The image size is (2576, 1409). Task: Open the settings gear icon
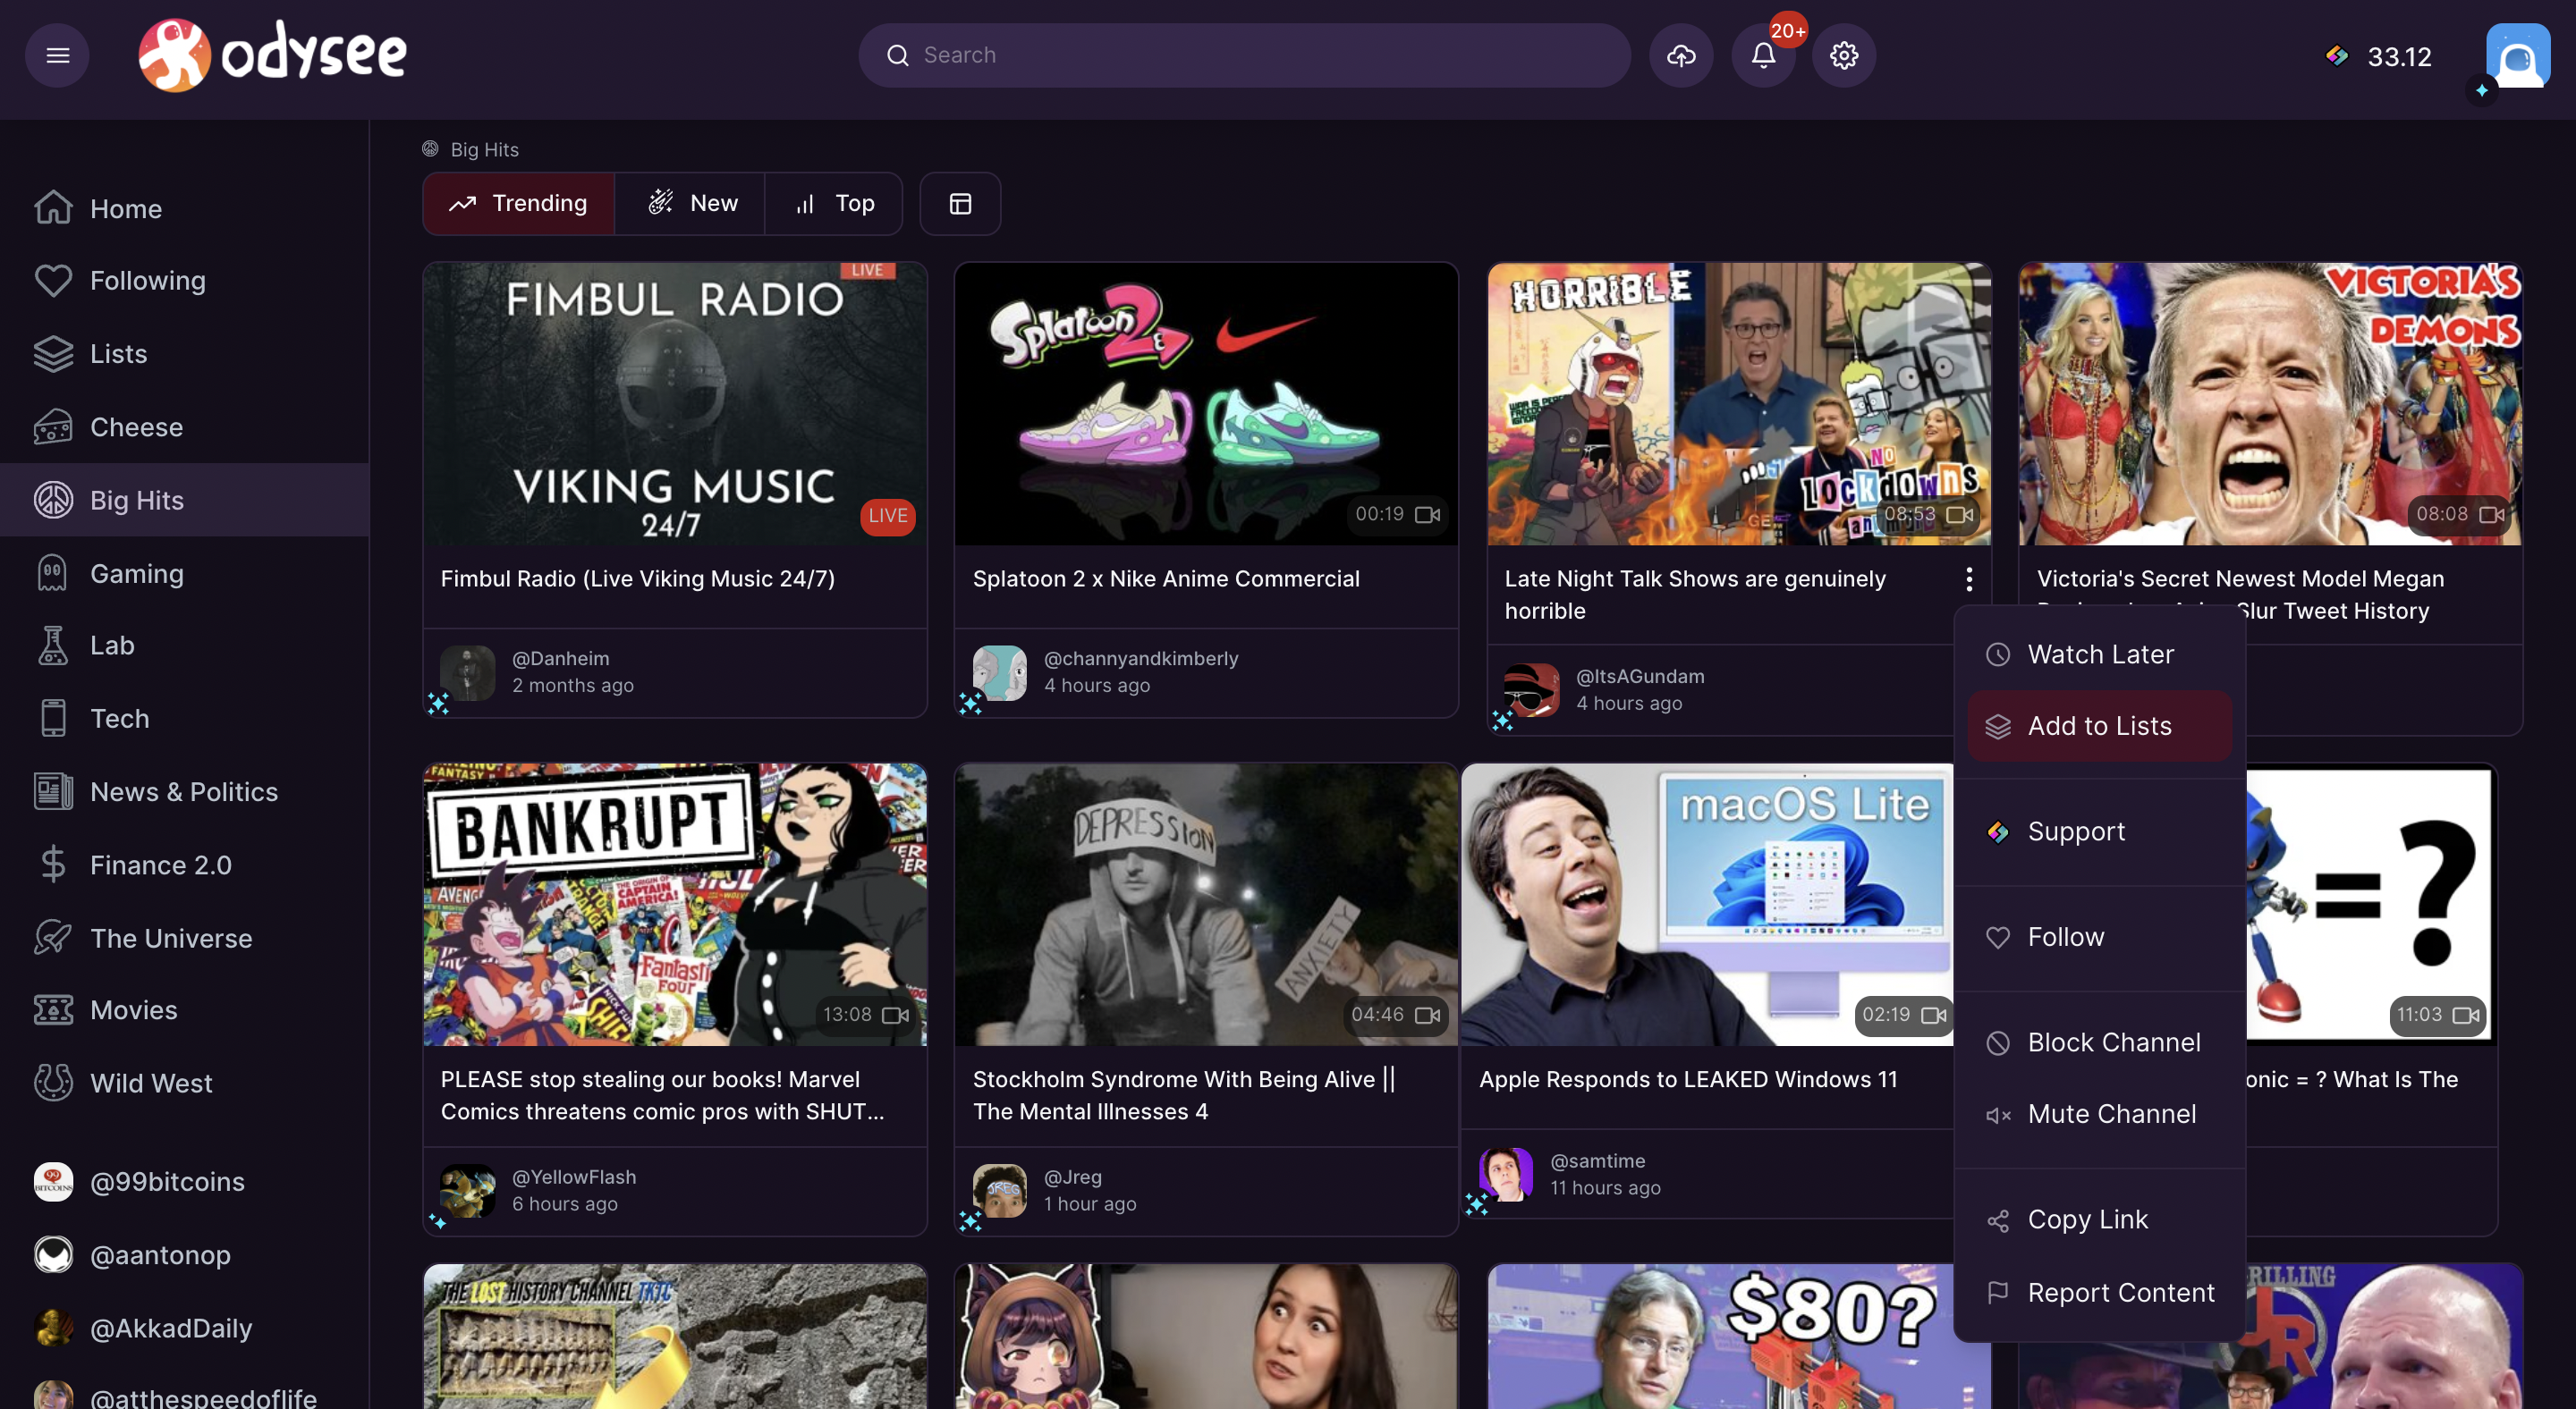pos(1844,55)
